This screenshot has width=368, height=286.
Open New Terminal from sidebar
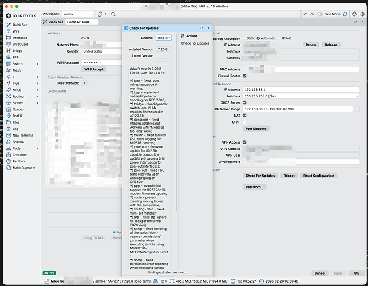point(22,136)
